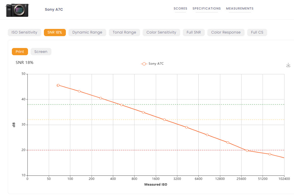This screenshot has width=294, height=196.
Task: Click the last data point near 18 dB
Action: [270, 154]
